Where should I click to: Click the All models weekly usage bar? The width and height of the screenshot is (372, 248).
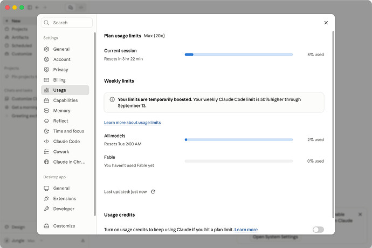[239, 139]
